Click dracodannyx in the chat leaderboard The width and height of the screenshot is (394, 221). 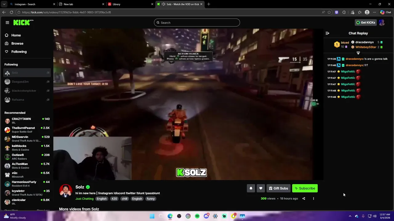(x=364, y=42)
